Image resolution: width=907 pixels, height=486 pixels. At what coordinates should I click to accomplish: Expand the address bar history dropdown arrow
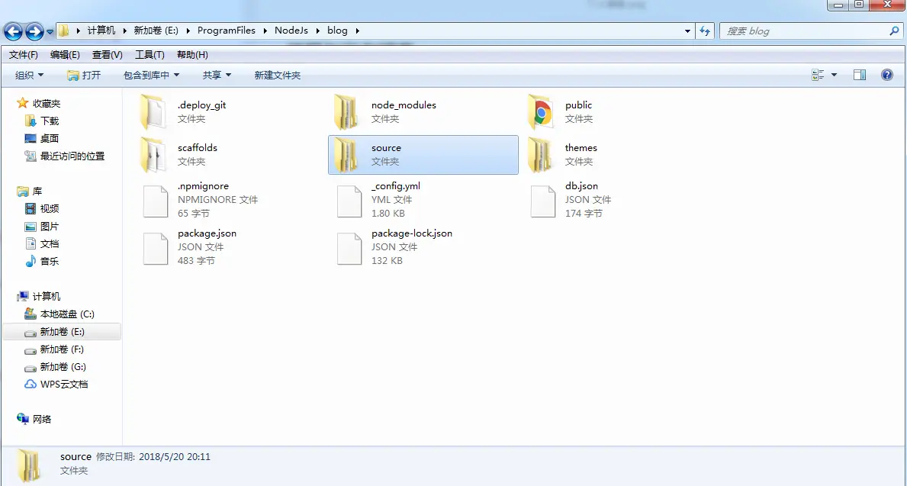click(x=687, y=31)
